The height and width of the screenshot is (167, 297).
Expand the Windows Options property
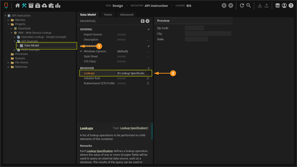[81, 51]
